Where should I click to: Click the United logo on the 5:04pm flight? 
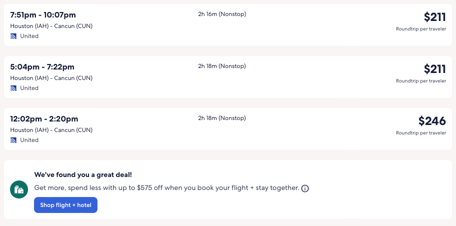[x=13, y=88]
